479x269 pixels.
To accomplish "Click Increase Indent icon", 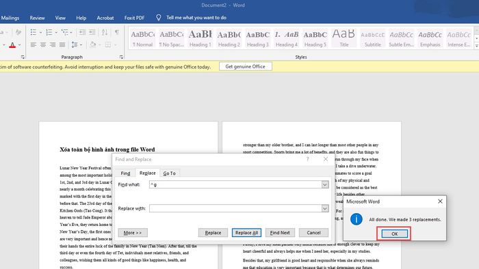I will 92,32.
